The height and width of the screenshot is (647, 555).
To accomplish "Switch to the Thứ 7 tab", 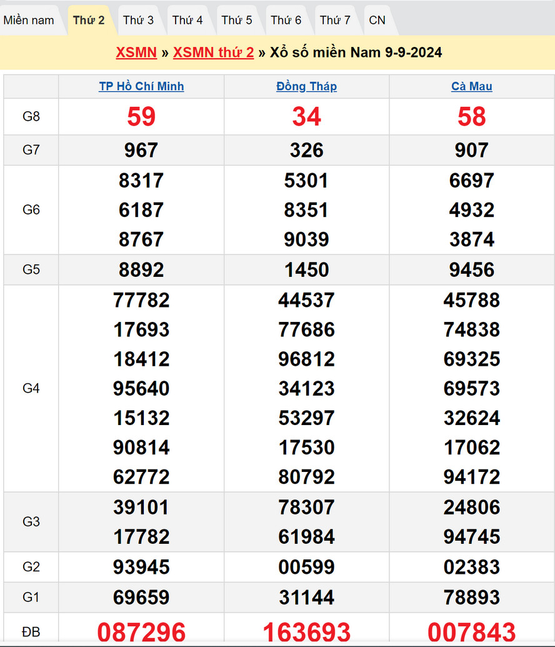I will click(335, 20).
